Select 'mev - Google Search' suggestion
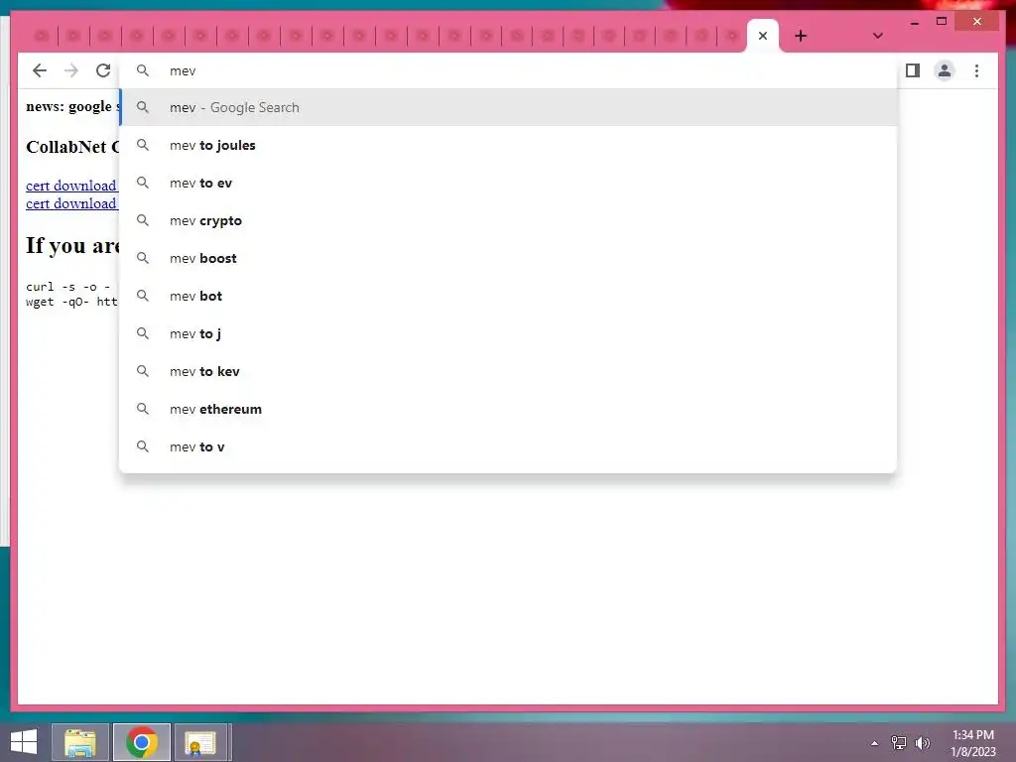The height and width of the screenshot is (762, 1016). pos(508,107)
